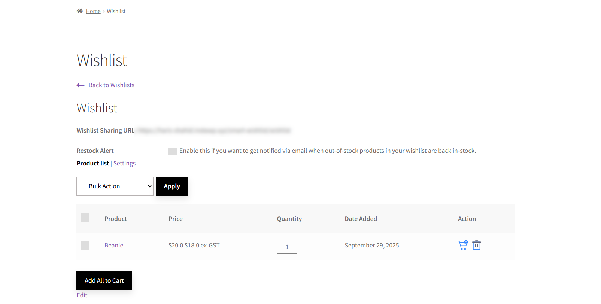
Task: Expand the Bulk Action dropdown
Action: (115, 186)
